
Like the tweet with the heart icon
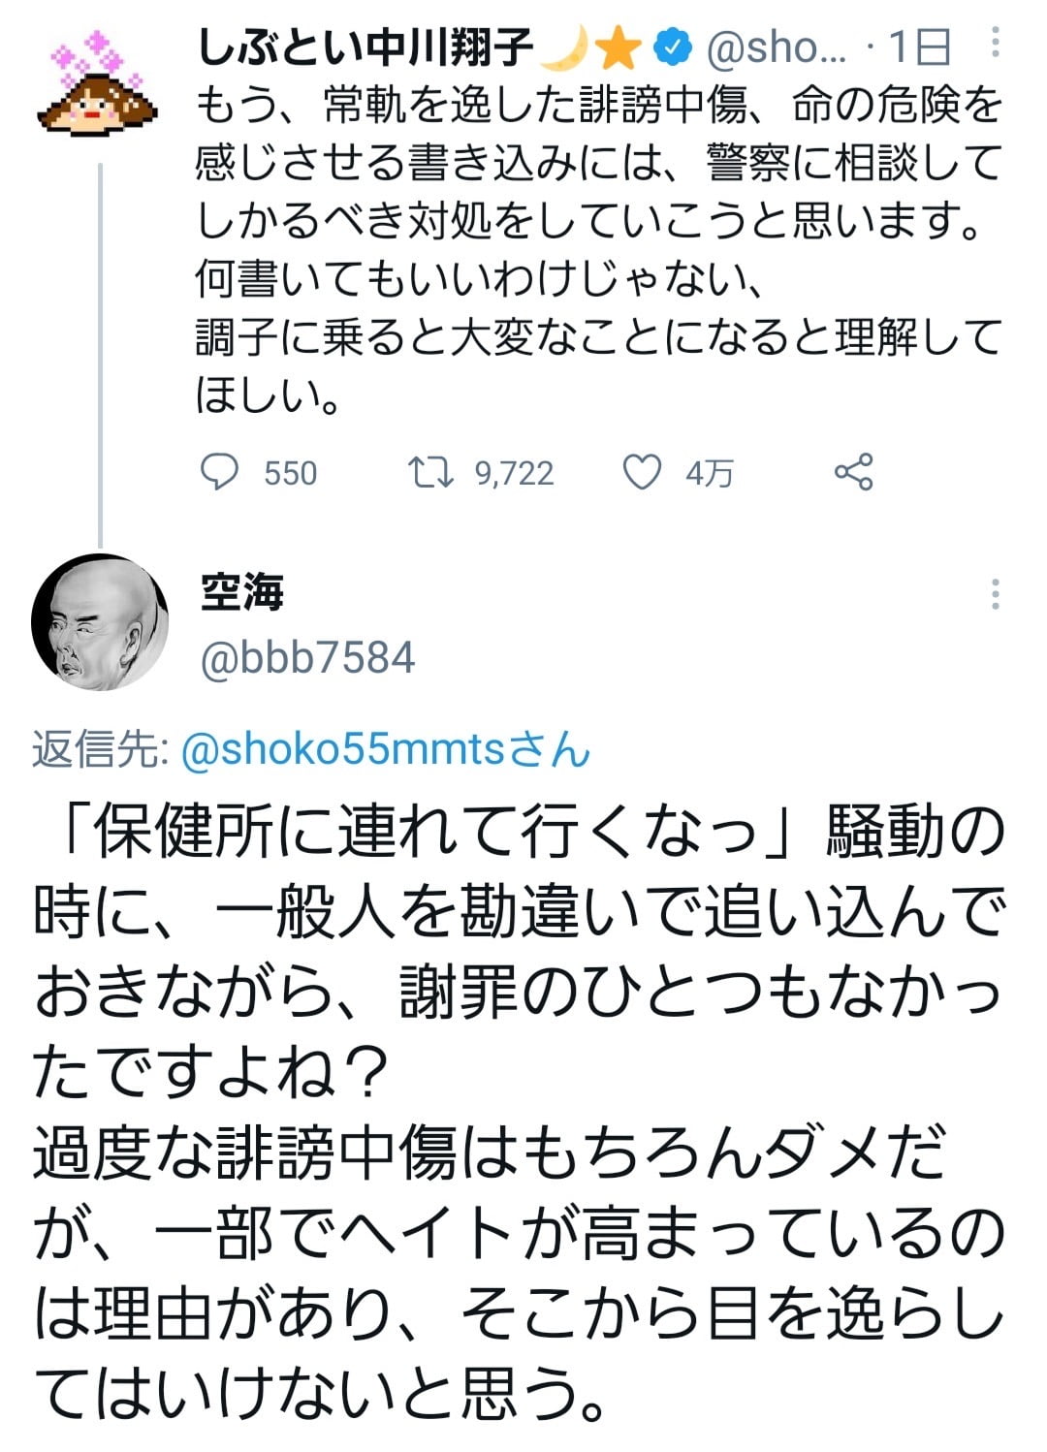pos(641,472)
